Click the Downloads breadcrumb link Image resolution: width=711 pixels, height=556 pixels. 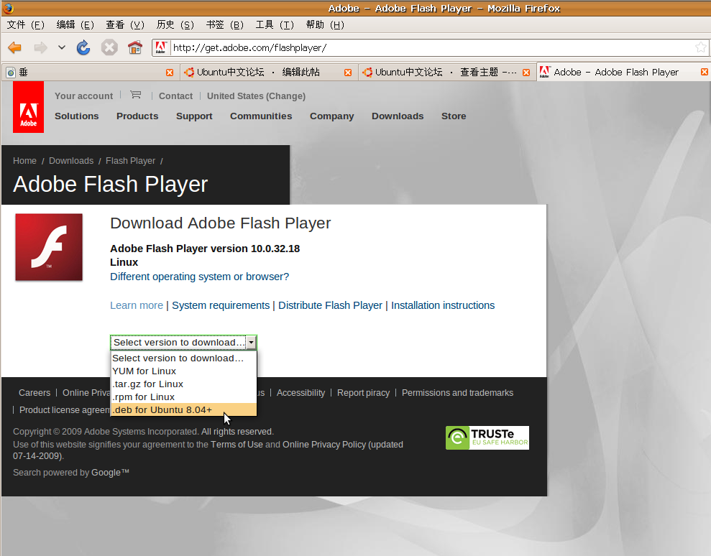(x=71, y=161)
